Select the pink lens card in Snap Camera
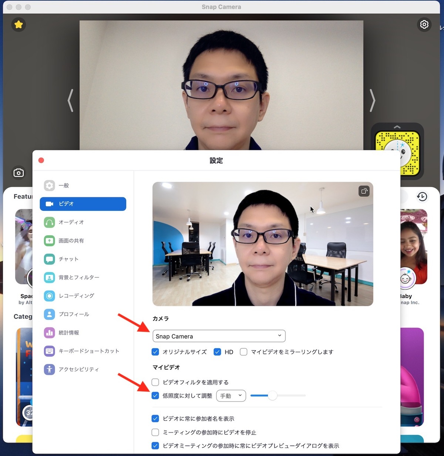The image size is (444, 456). click(412, 377)
